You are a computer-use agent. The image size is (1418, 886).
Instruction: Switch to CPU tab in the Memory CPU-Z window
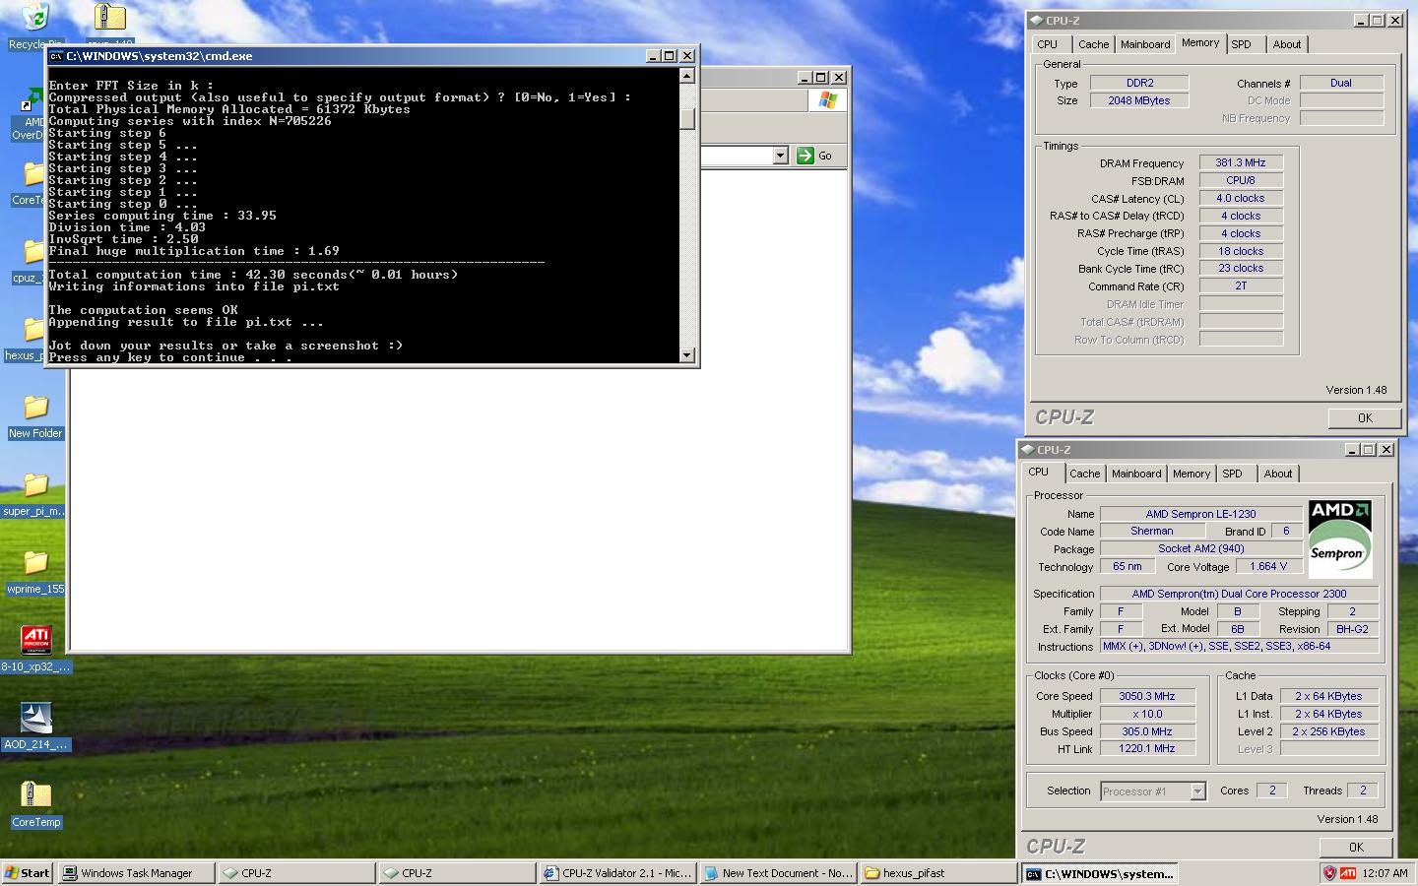[x=1048, y=44]
